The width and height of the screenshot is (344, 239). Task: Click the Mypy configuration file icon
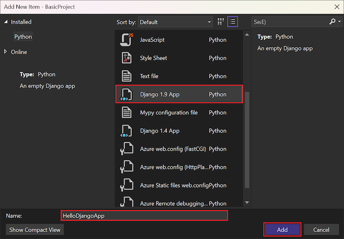pyautogui.click(x=126, y=113)
